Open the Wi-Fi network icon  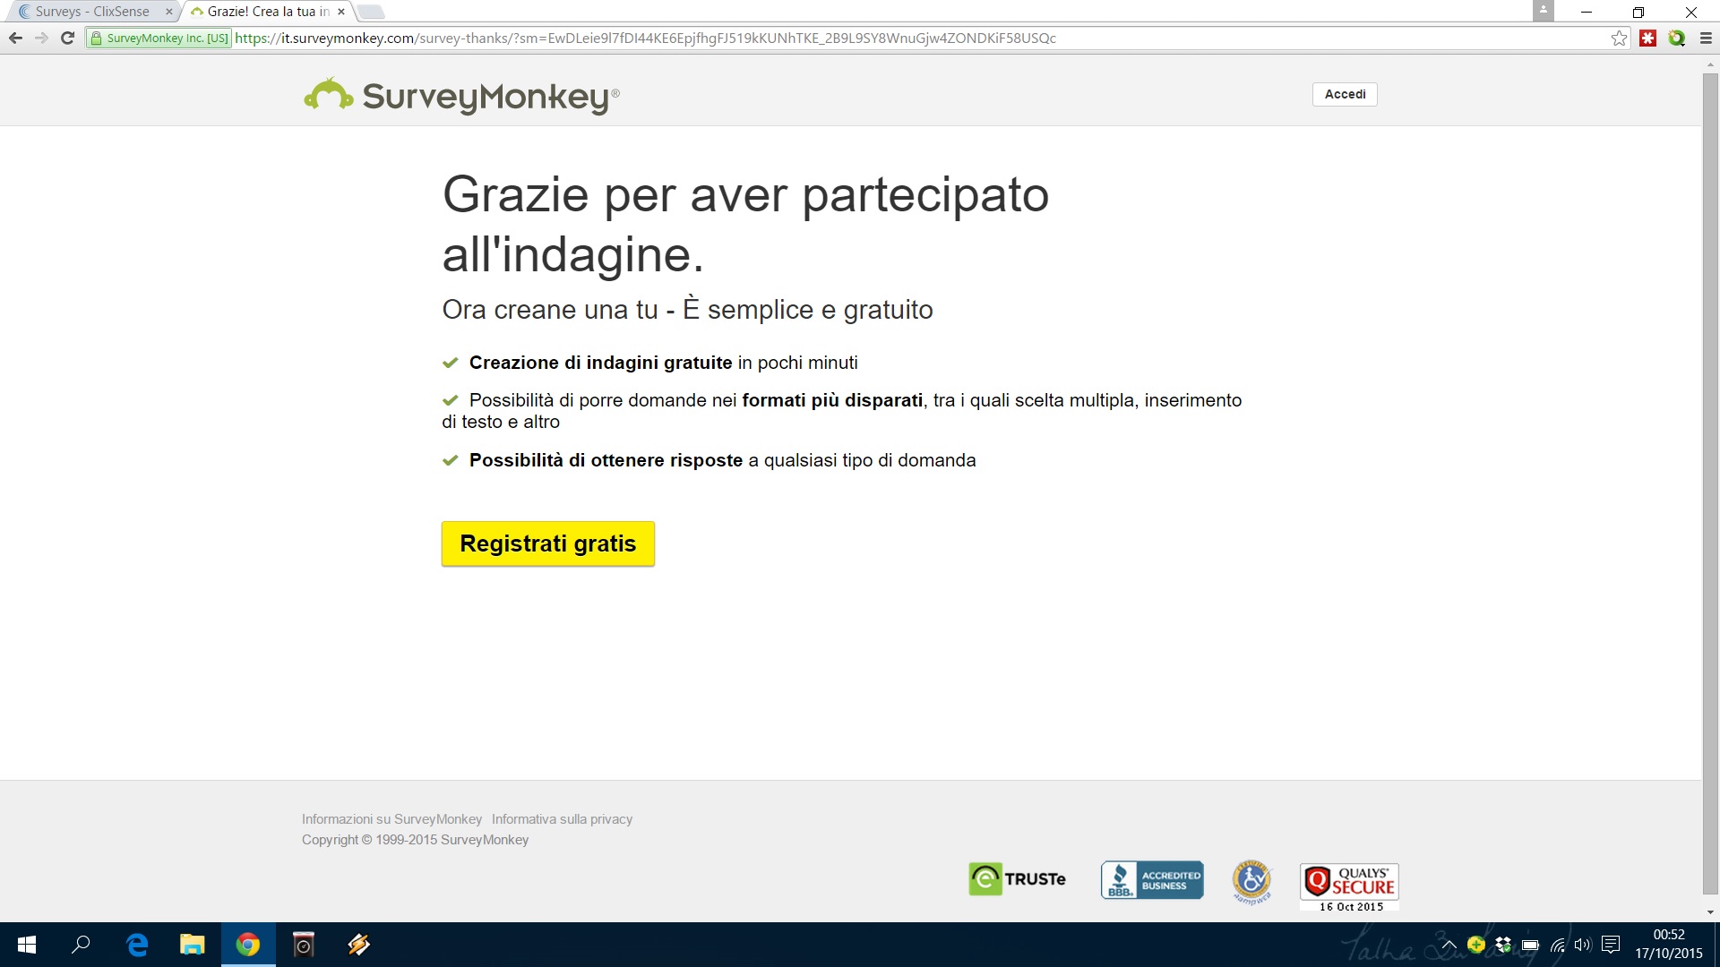point(1558,945)
